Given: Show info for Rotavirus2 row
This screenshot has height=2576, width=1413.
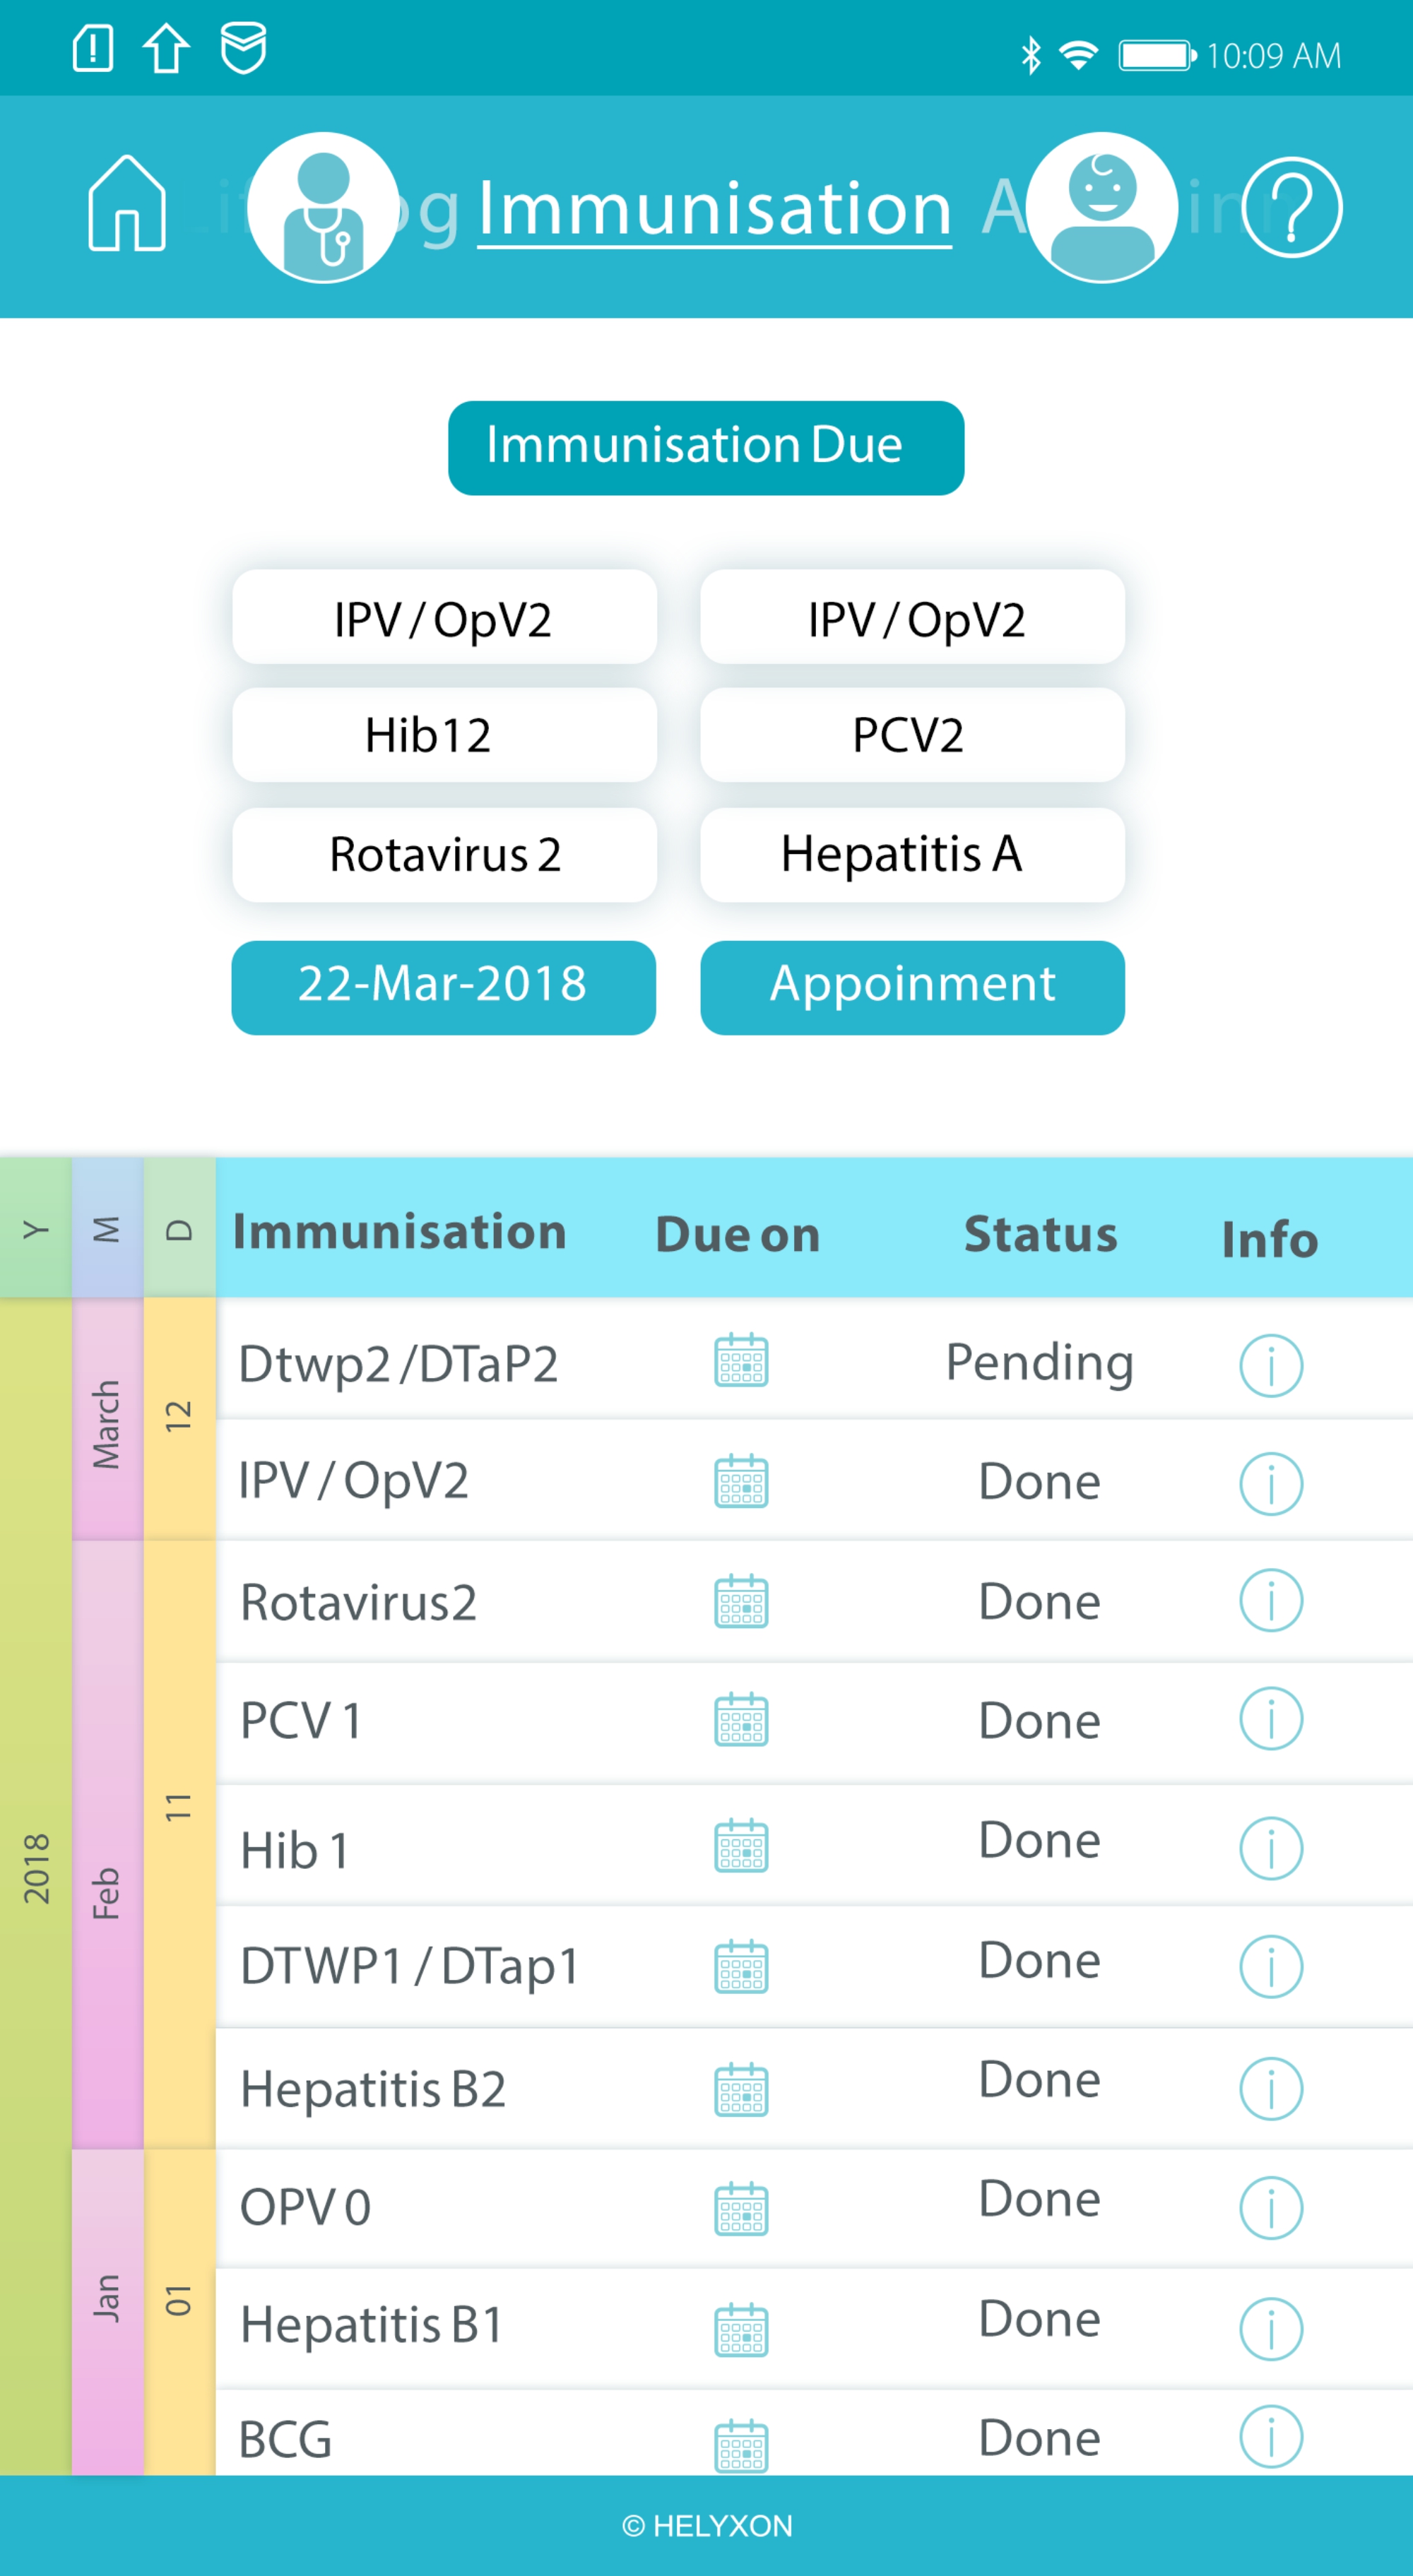Looking at the screenshot, I should point(1270,1601).
